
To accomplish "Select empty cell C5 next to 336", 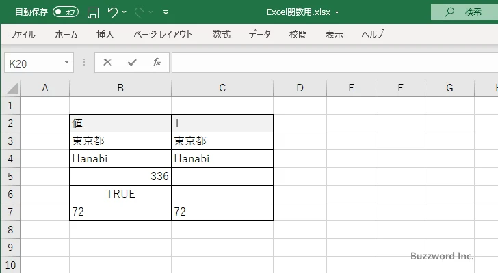I will pyautogui.click(x=222, y=176).
